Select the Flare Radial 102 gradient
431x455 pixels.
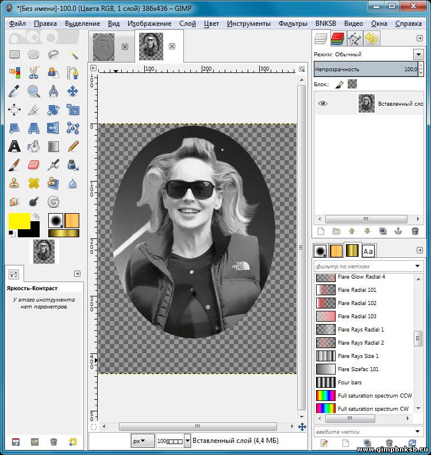click(x=357, y=303)
